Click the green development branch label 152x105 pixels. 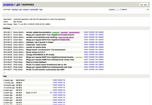click(56, 33)
